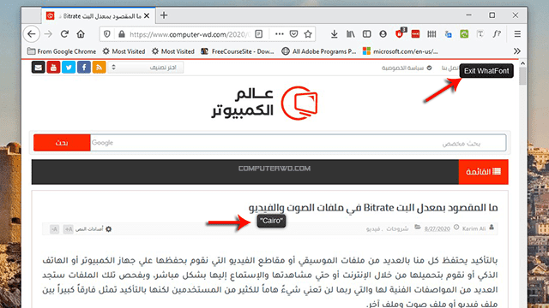Open the site Facebook icon
Image resolution: width=549 pixels, height=308 pixels.
tap(84, 67)
